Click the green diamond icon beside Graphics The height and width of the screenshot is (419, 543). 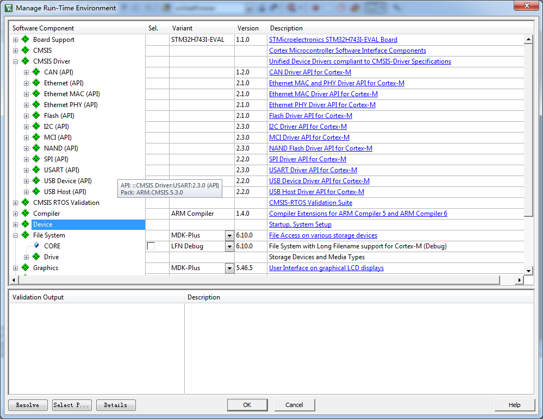26,267
